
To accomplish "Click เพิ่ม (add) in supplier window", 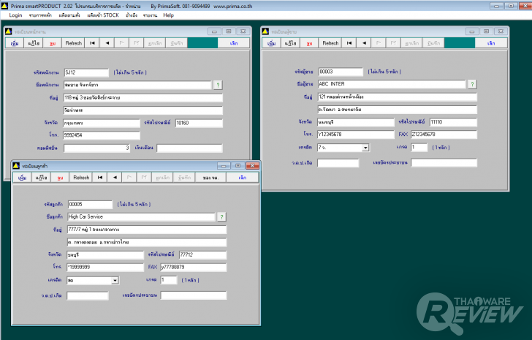I will (x=271, y=43).
